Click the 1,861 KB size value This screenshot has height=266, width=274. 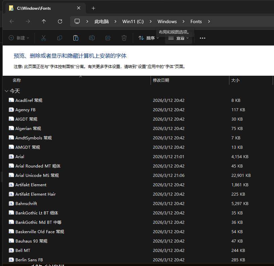click(240, 185)
